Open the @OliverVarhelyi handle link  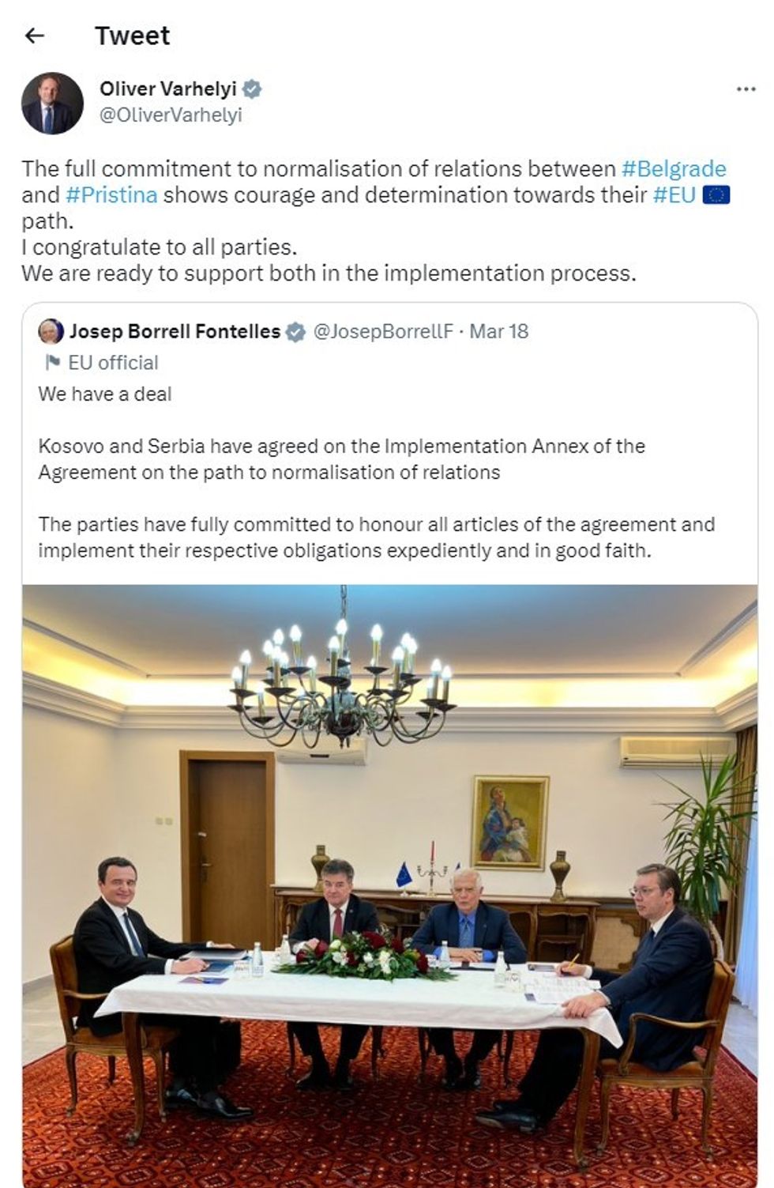tap(171, 115)
